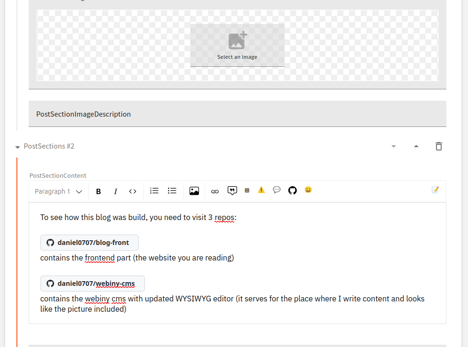This screenshot has width=468, height=347.
Task: Toggle bold text formatting
Action: pos(98,191)
